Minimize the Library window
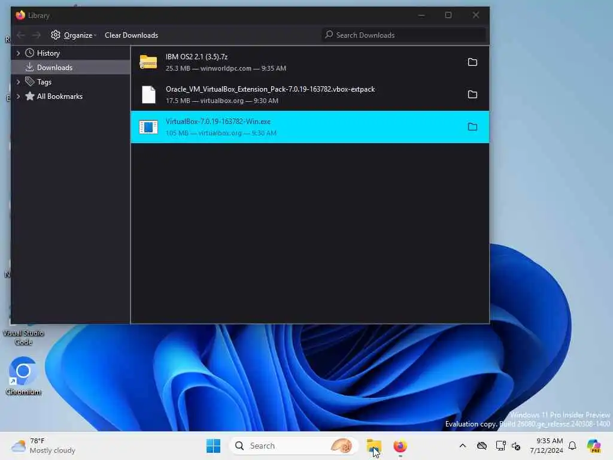 421,15
